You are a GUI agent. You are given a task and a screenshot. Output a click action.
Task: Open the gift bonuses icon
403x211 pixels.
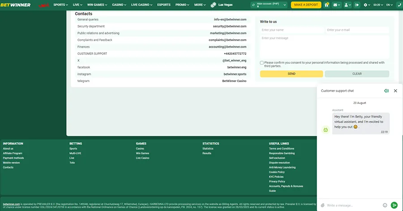pyautogui.click(x=327, y=5)
